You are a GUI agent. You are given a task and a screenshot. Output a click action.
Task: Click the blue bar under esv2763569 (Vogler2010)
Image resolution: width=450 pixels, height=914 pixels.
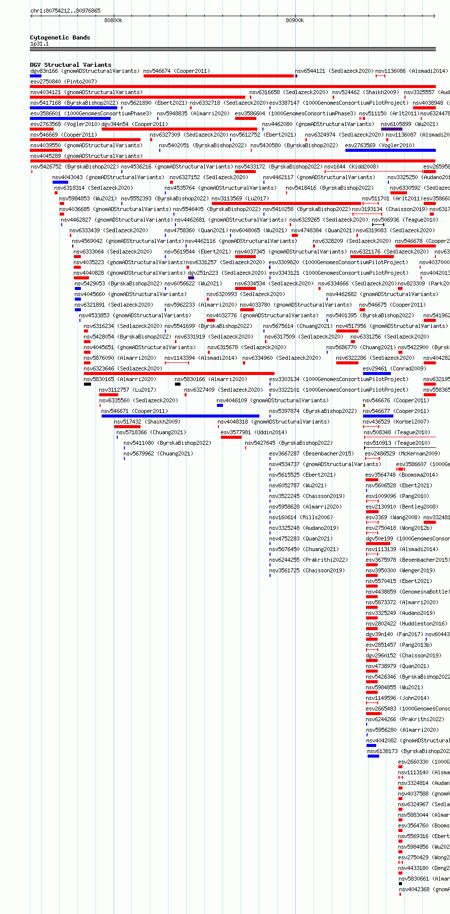tap(390, 150)
